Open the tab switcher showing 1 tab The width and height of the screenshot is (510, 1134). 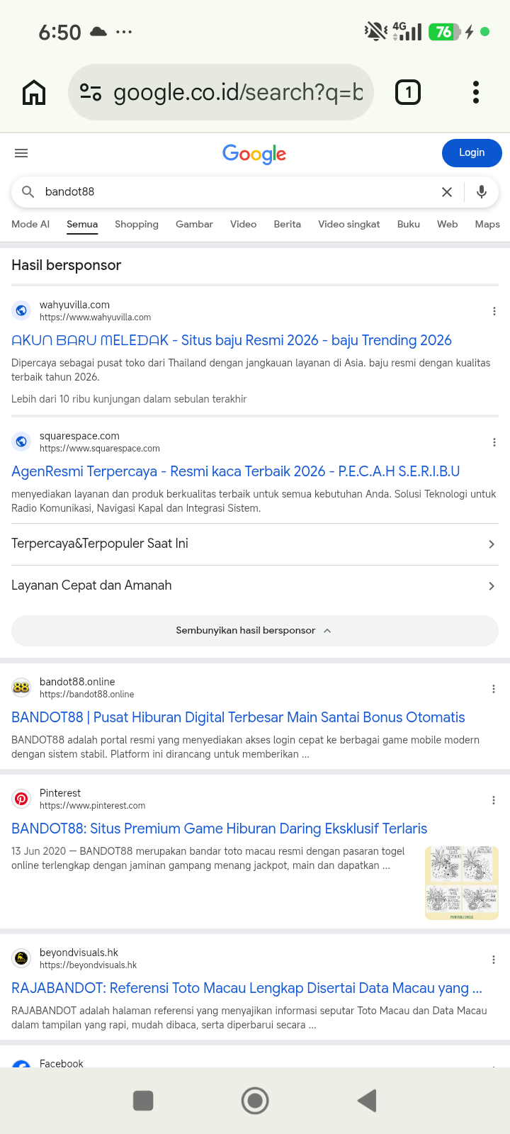(408, 92)
